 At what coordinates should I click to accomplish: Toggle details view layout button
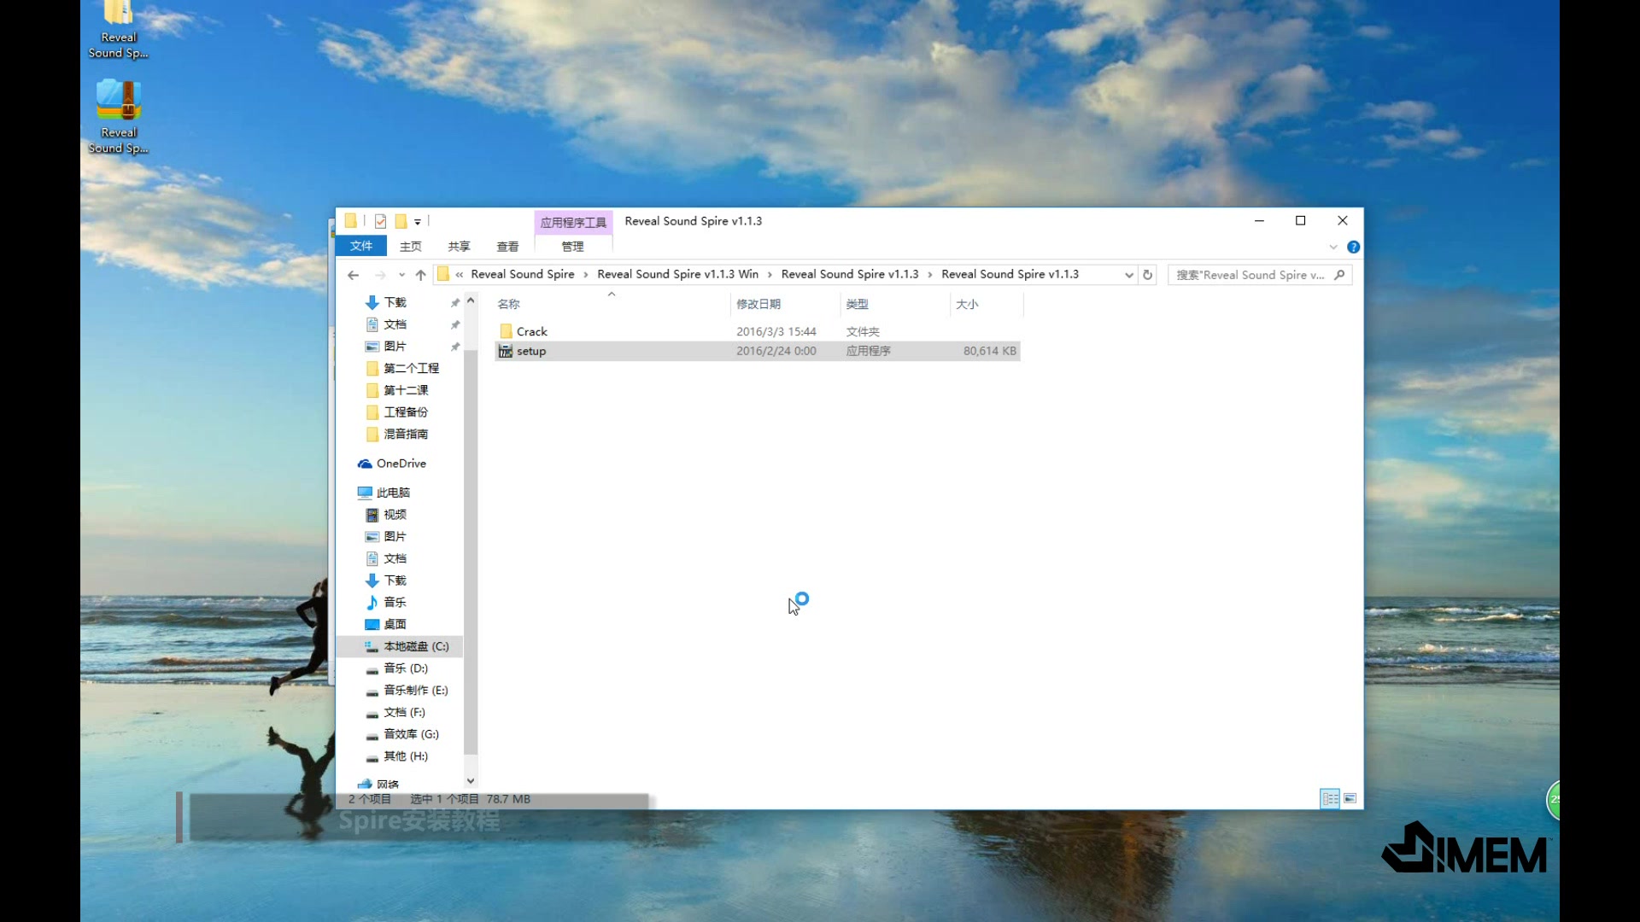click(x=1330, y=798)
